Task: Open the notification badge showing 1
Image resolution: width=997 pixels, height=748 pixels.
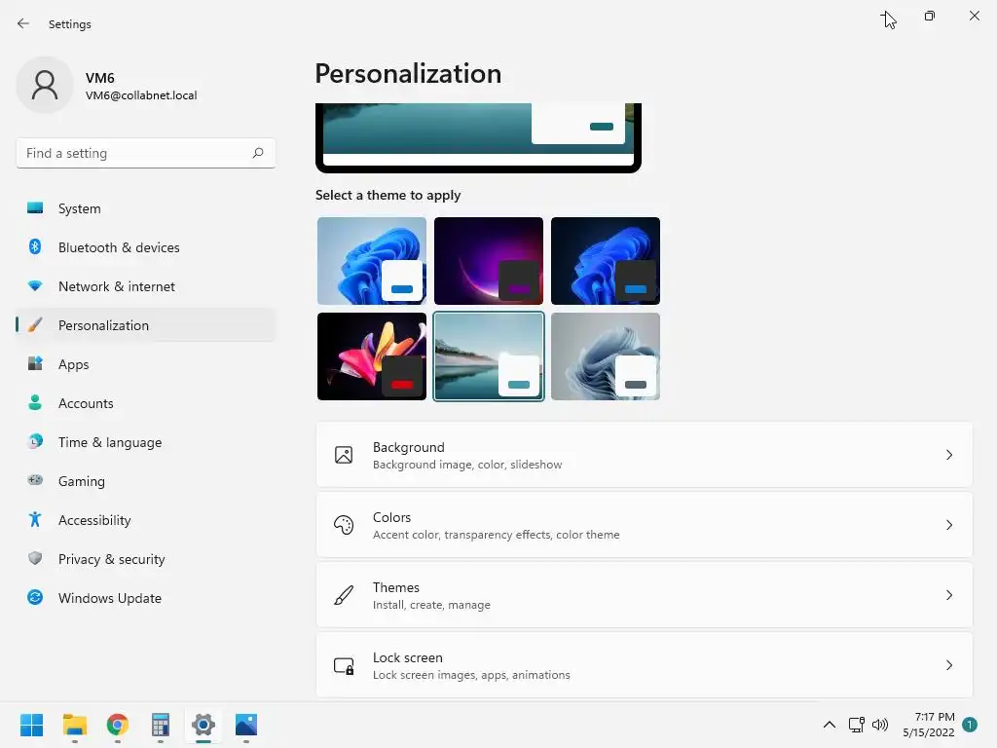Action: 970,725
